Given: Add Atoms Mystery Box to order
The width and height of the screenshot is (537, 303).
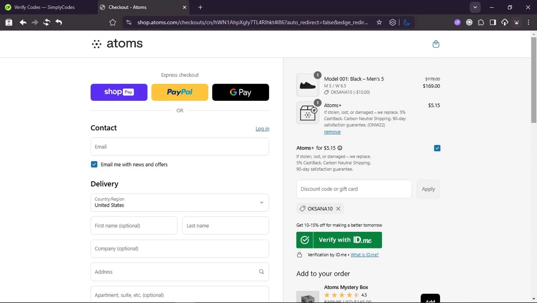Looking at the screenshot, I should (x=430, y=299).
